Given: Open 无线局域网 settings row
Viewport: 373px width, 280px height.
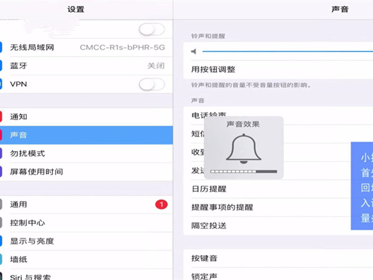Looking at the screenshot, I should click(87, 47).
